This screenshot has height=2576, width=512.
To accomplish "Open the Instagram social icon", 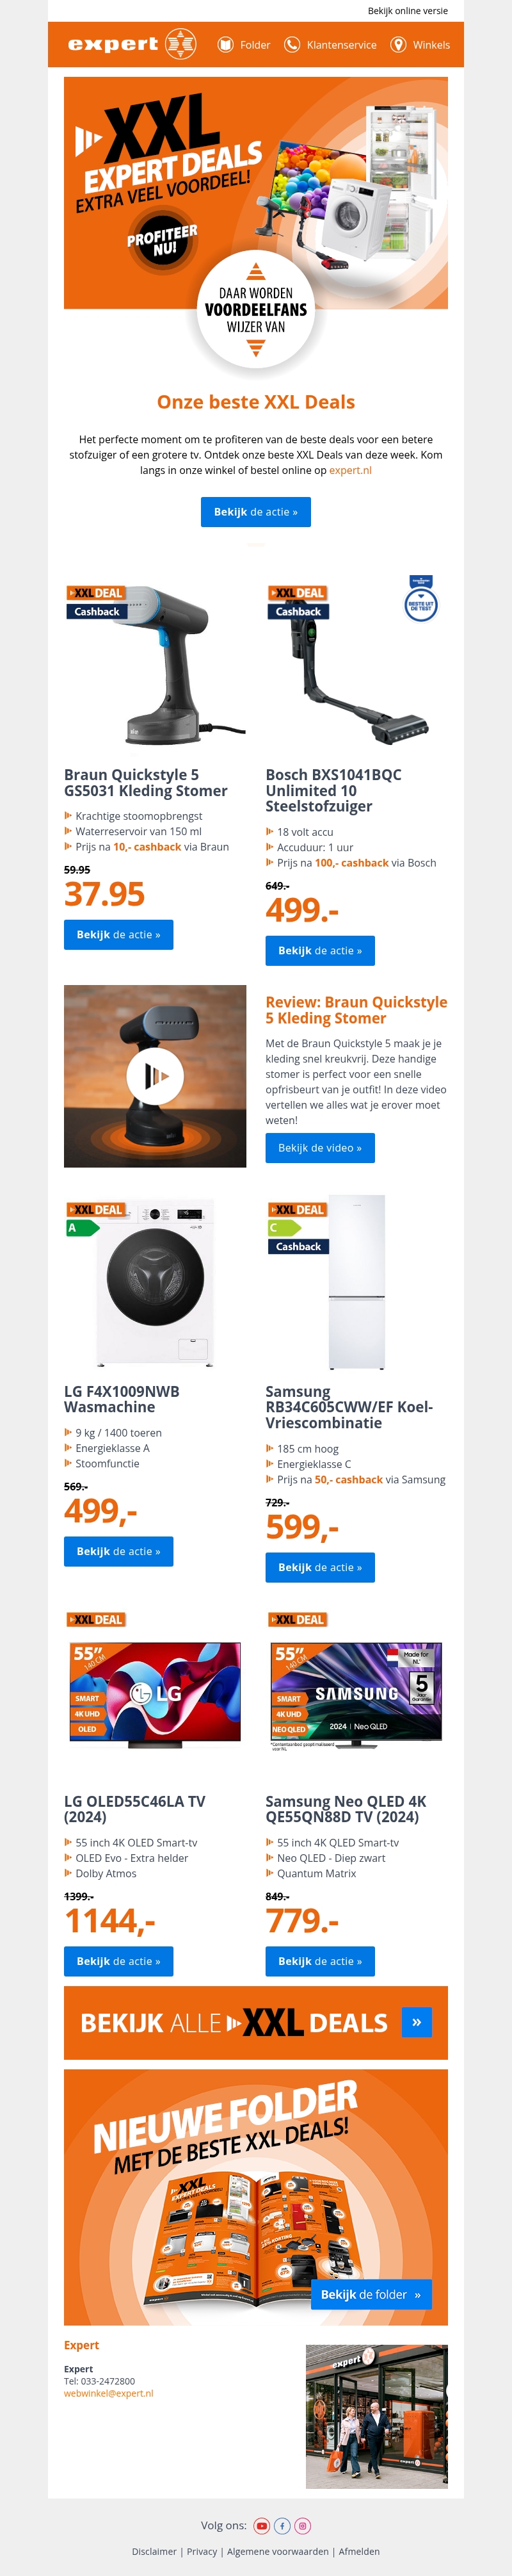I will tap(302, 2526).
